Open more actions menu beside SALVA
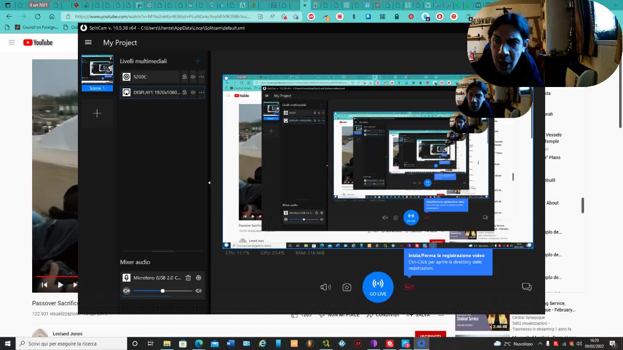 [441, 315]
